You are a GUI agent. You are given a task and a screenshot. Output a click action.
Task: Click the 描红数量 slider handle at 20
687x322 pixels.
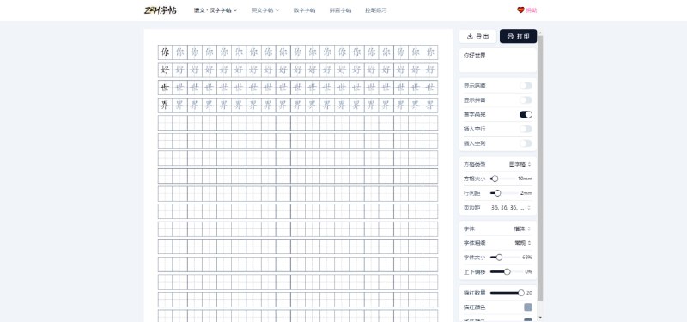tap(521, 293)
